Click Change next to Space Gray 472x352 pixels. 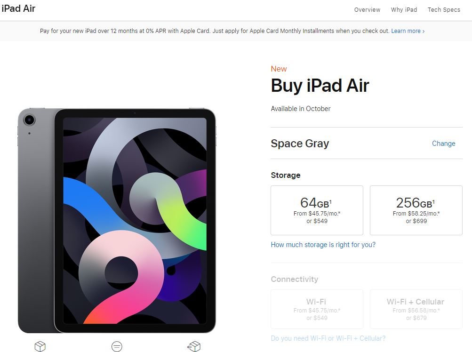[443, 144]
